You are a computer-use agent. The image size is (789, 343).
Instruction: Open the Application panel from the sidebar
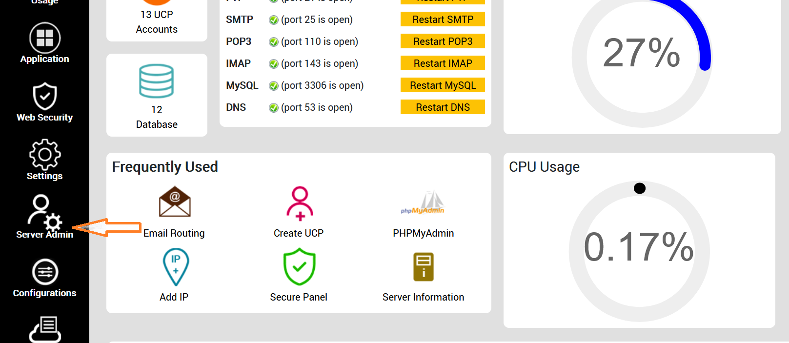[44, 43]
